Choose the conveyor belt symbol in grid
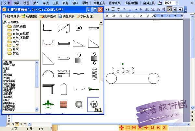This screenshot has width=195, height=131. coord(64,58)
